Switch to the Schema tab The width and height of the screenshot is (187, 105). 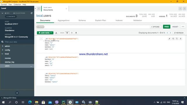[82, 20]
